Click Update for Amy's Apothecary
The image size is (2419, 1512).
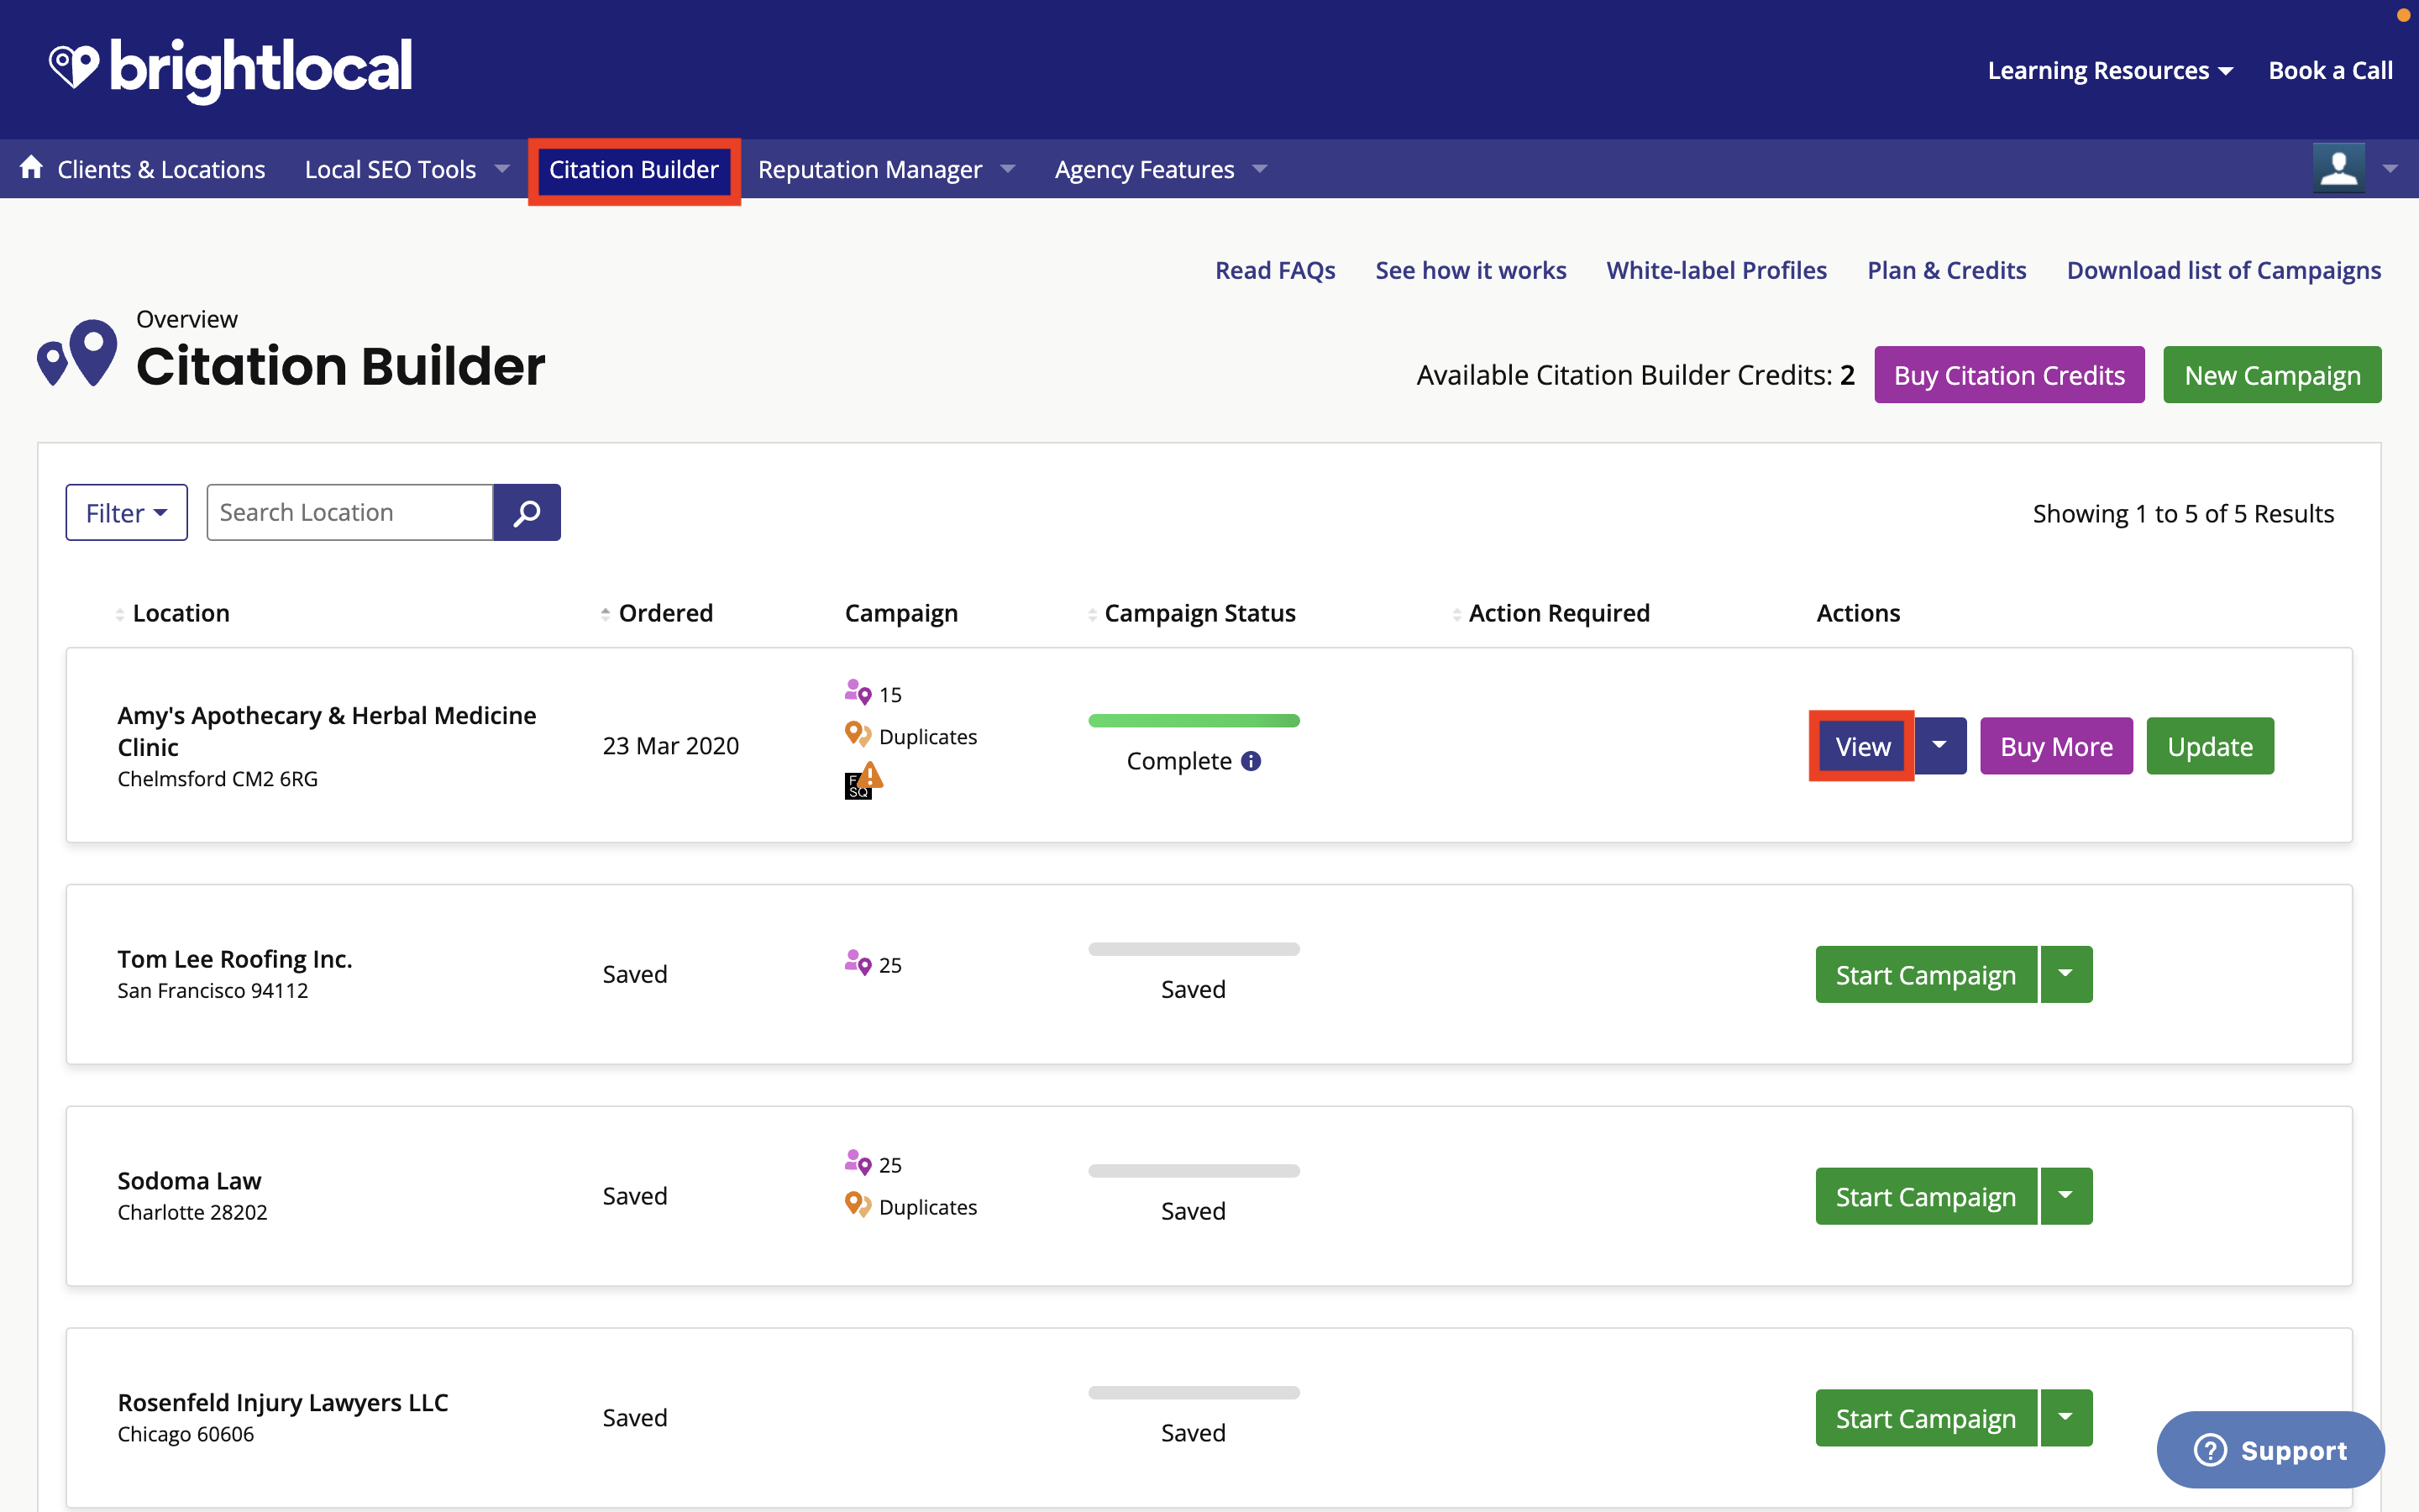[x=2210, y=746]
